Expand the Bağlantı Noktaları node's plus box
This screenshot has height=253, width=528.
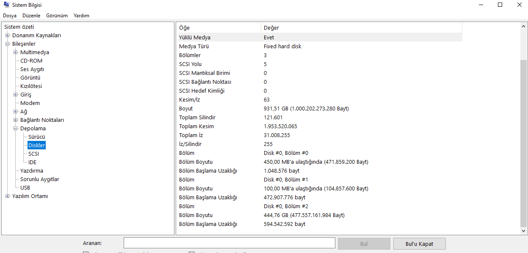[x=15, y=120]
